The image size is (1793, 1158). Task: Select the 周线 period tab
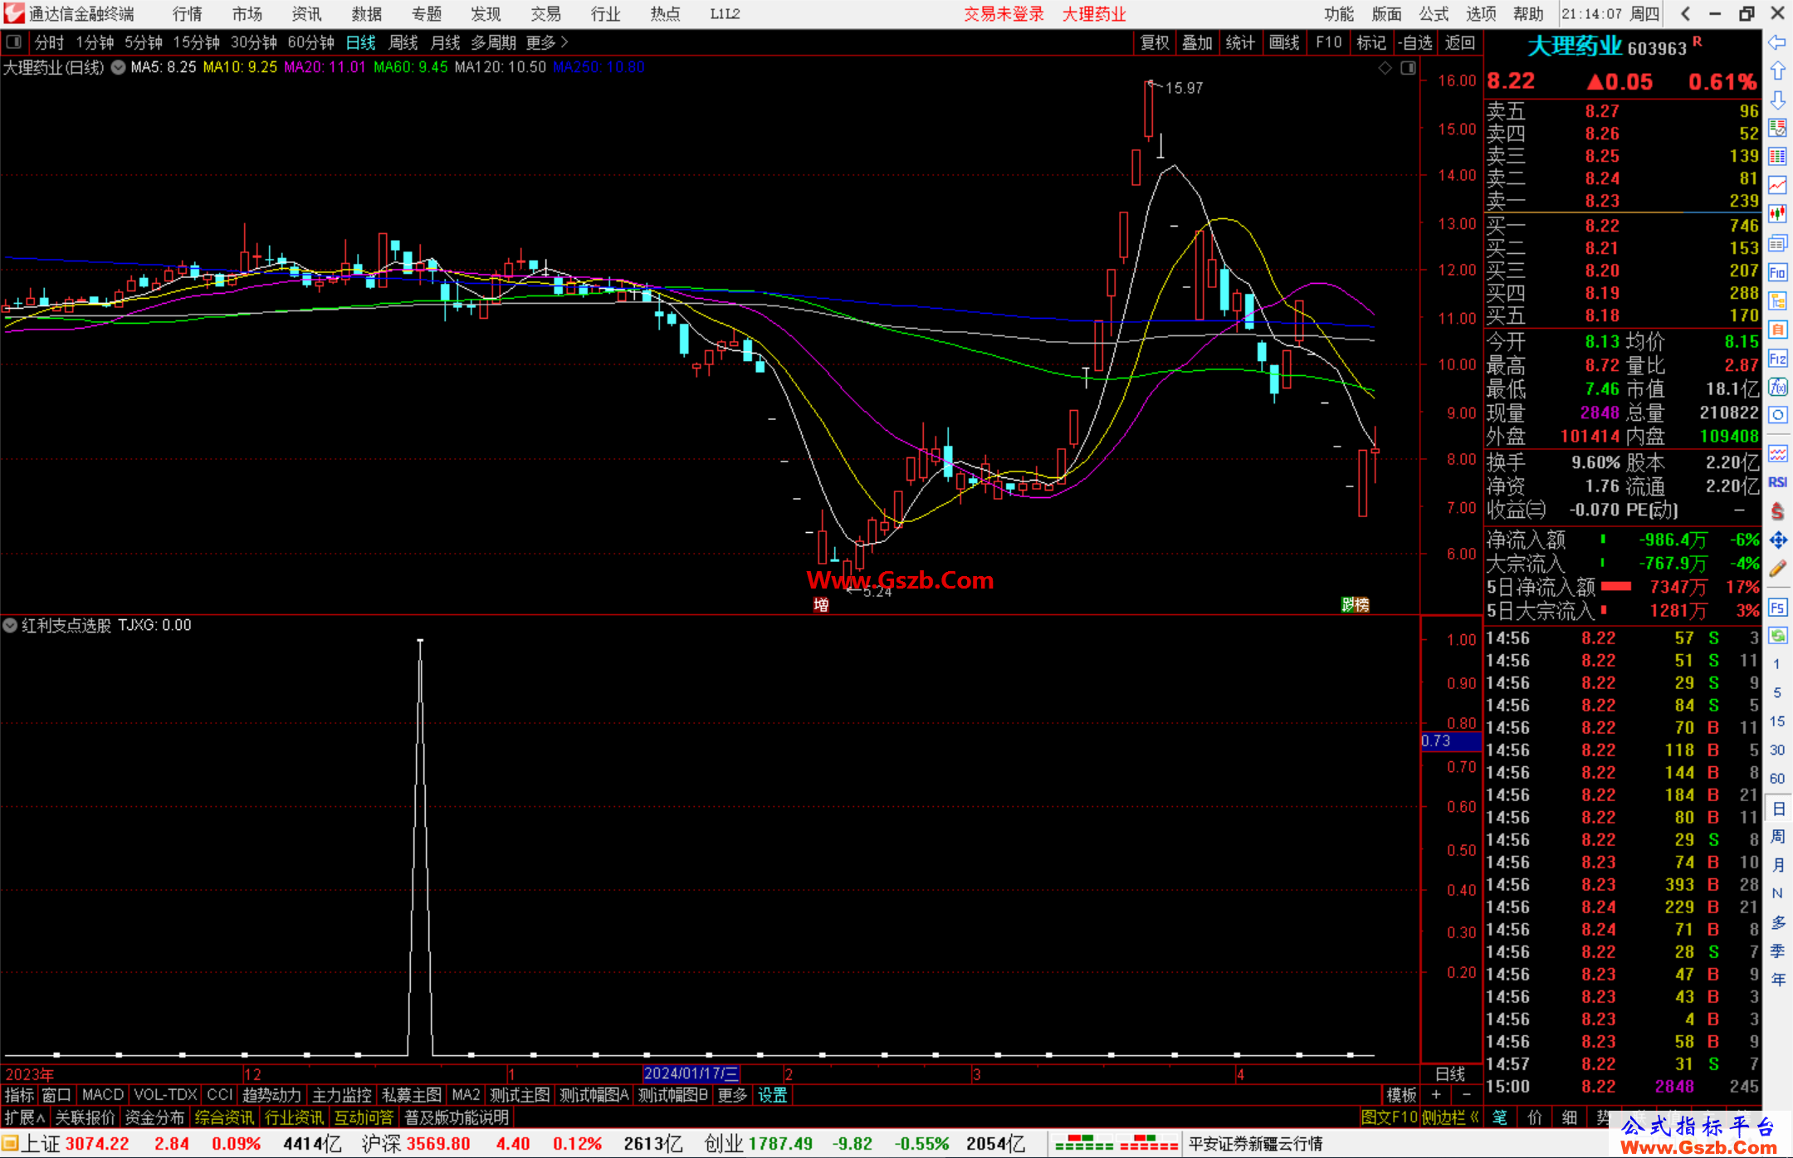tap(403, 42)
